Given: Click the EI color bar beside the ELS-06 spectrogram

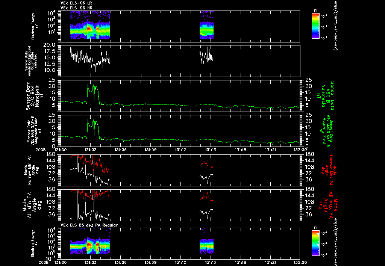Looking at the screenshot, I should 315,26.
